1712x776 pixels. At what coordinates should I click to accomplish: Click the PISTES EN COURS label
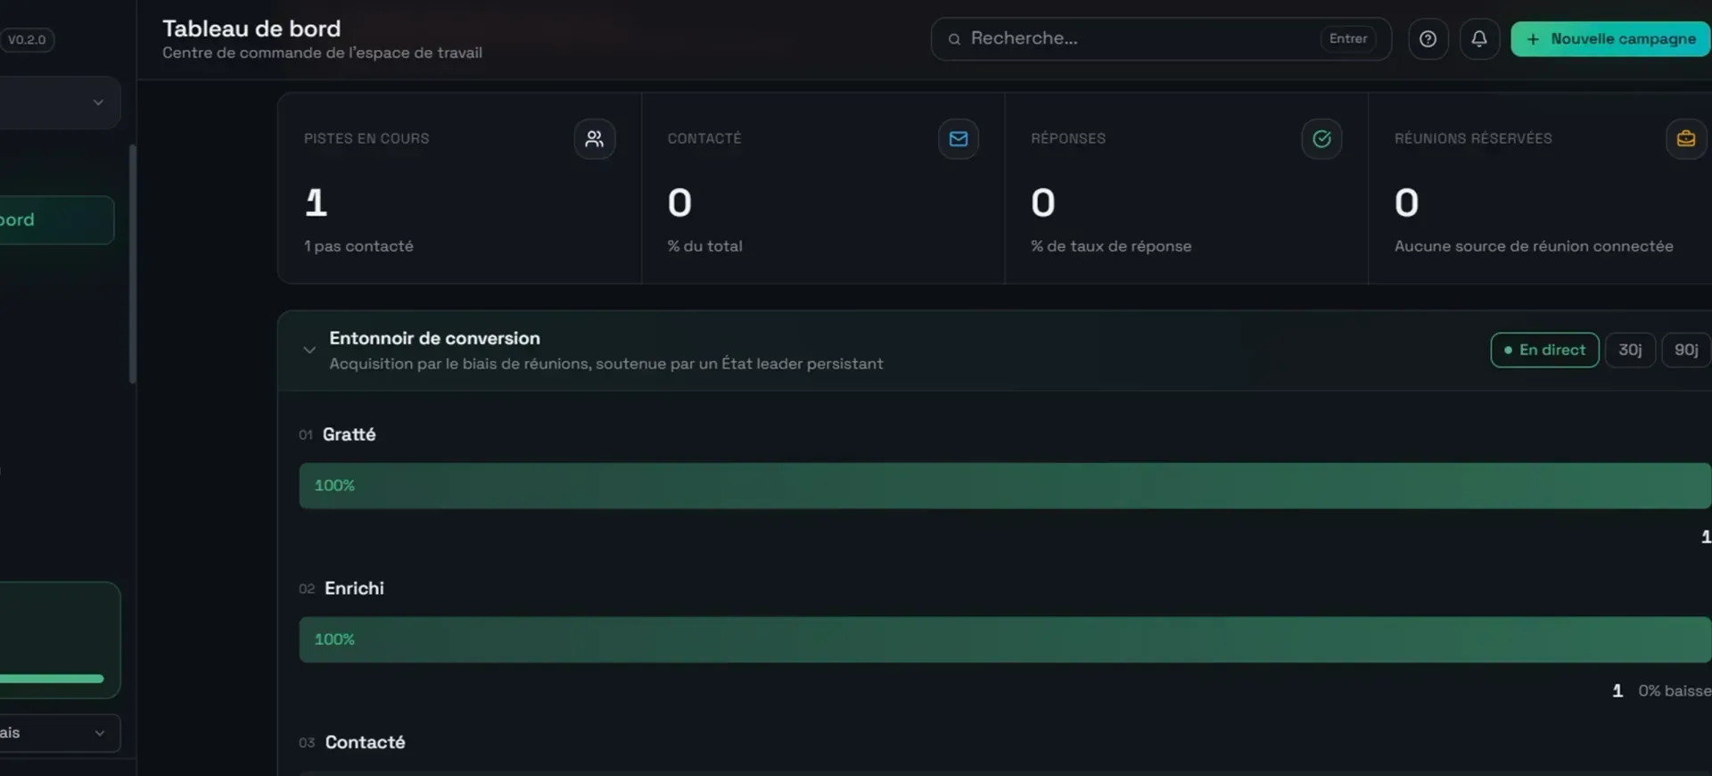pyautogui.click(x=366, y=138)
